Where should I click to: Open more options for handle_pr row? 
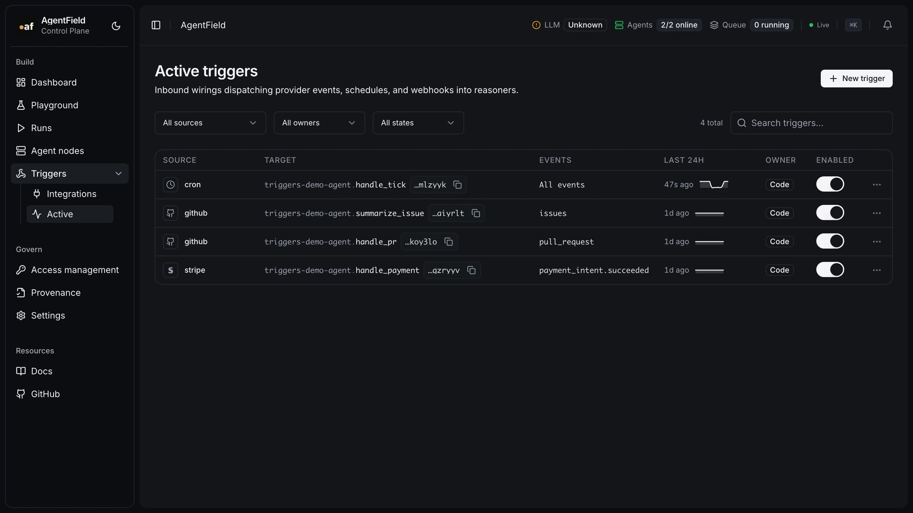click(877, 241)
